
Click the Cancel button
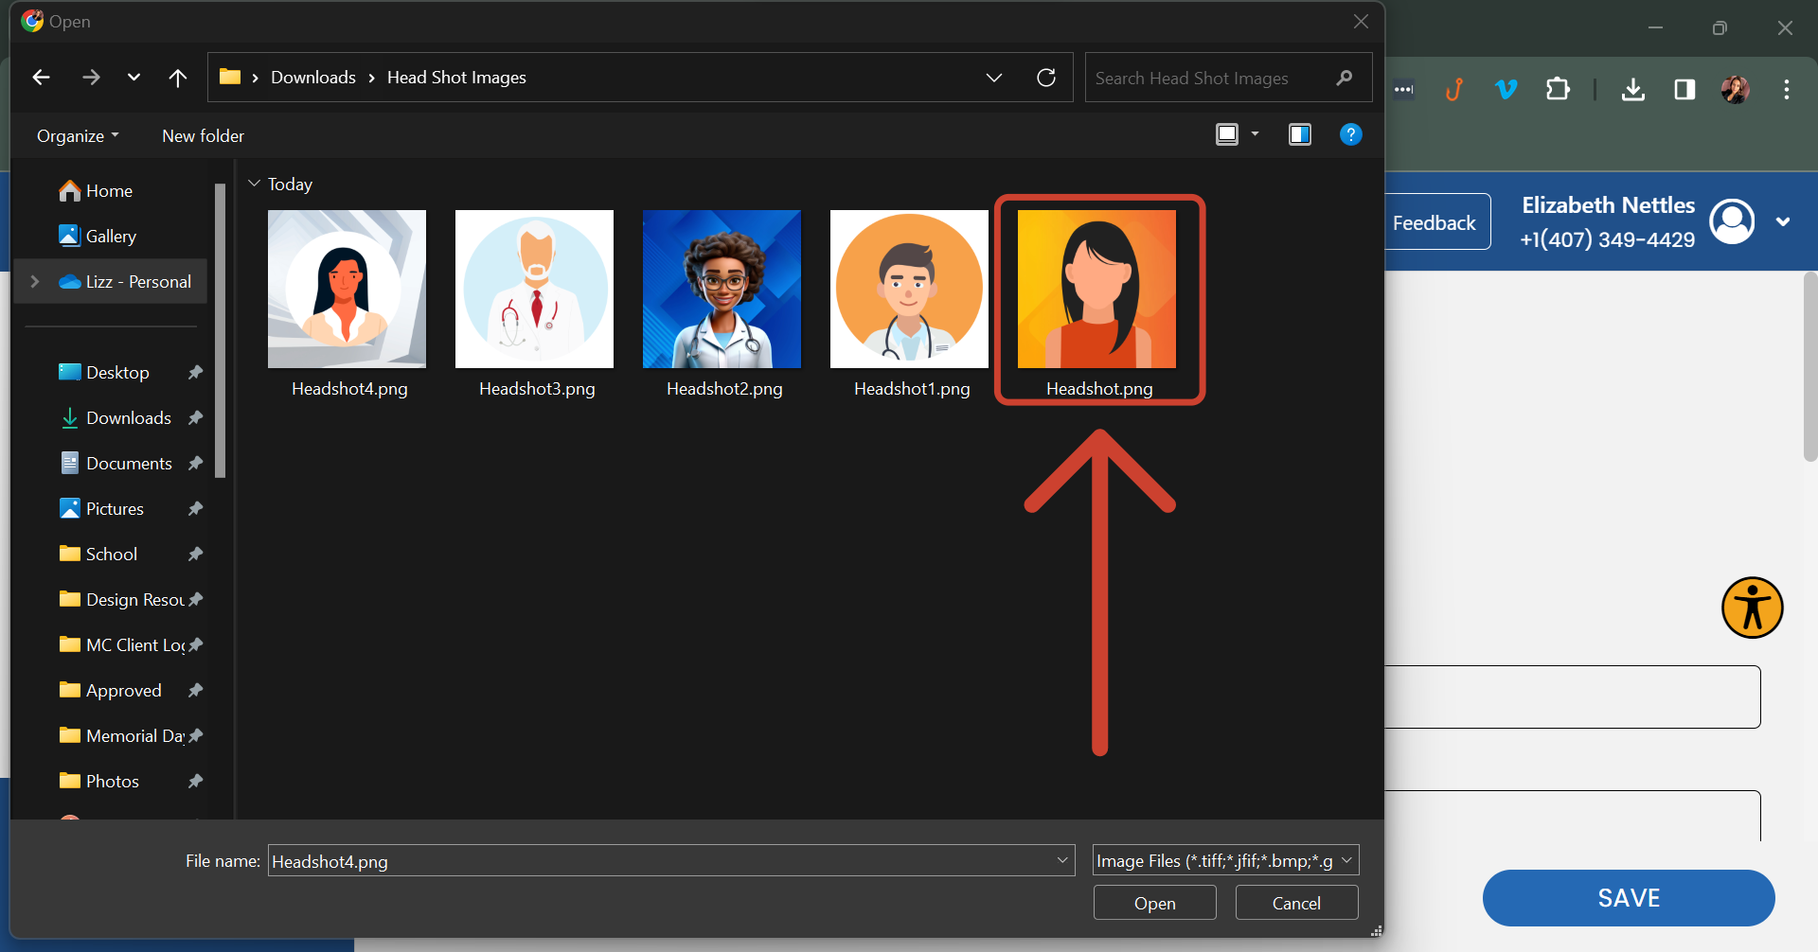tap(1296, 902)
